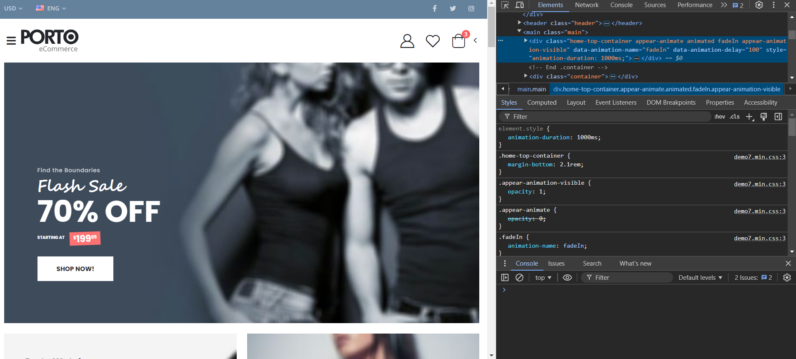Open the Default levels dropdown
This screenshot has width=796, height=359.
pos(700,278)
